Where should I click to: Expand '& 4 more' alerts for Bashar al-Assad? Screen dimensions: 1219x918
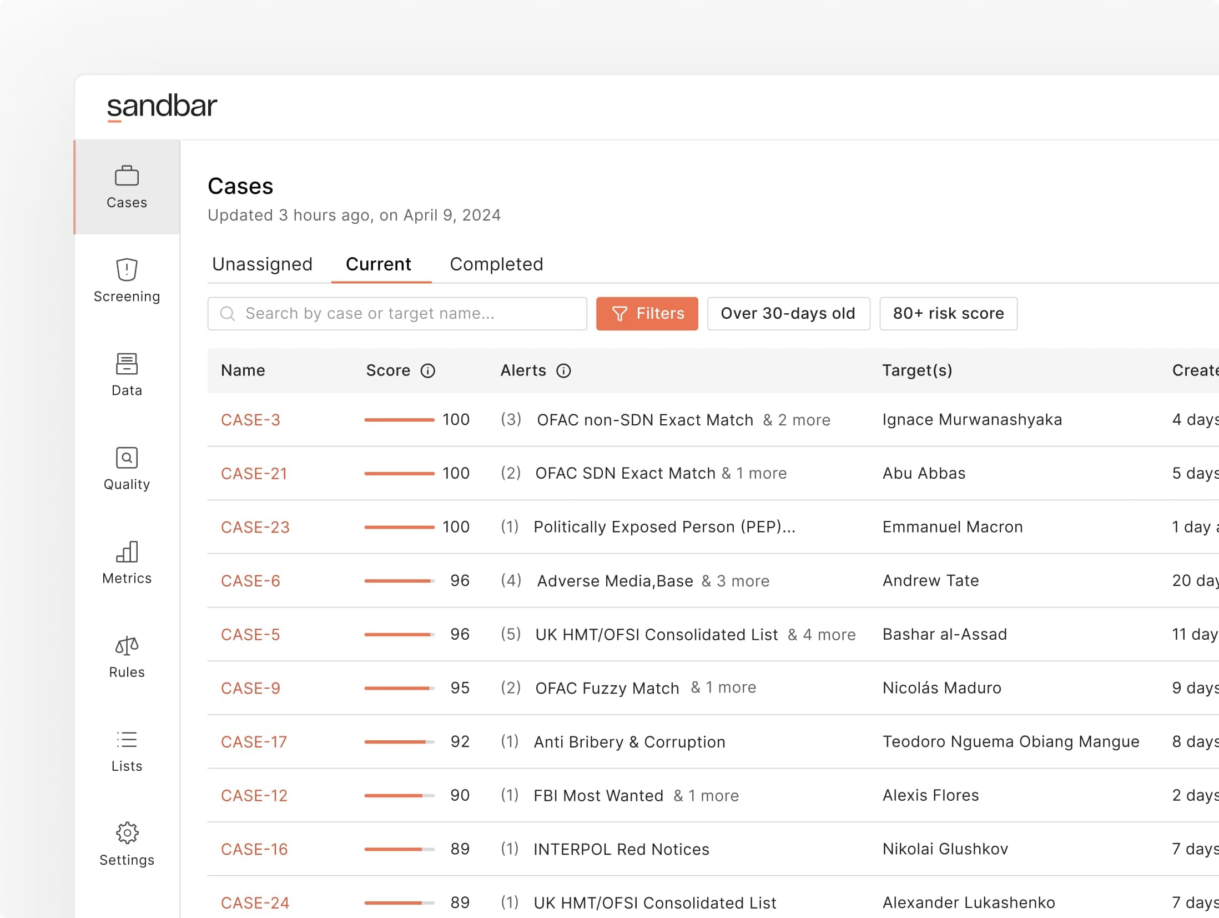click(822, 634)
